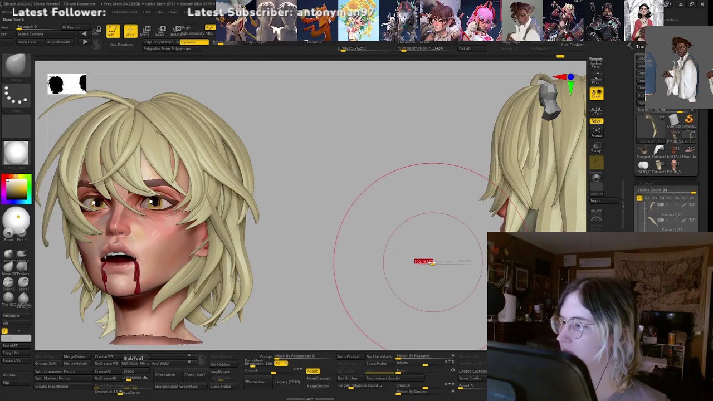Click the alpha silhouette thumbnail in viewport
The height and width of the screenshot is (401, 713).
[67, 84]
